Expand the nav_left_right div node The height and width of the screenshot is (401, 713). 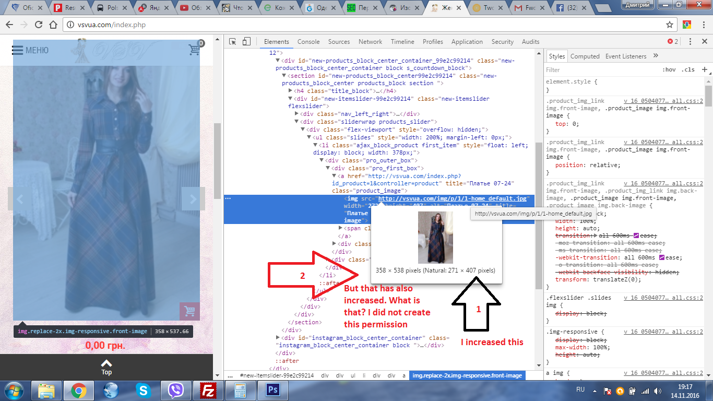(x=297, y=114)
